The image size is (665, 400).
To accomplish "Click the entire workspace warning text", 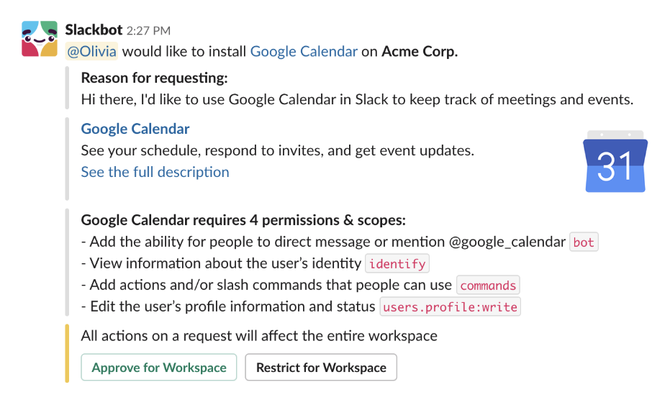I will (259, 336).
